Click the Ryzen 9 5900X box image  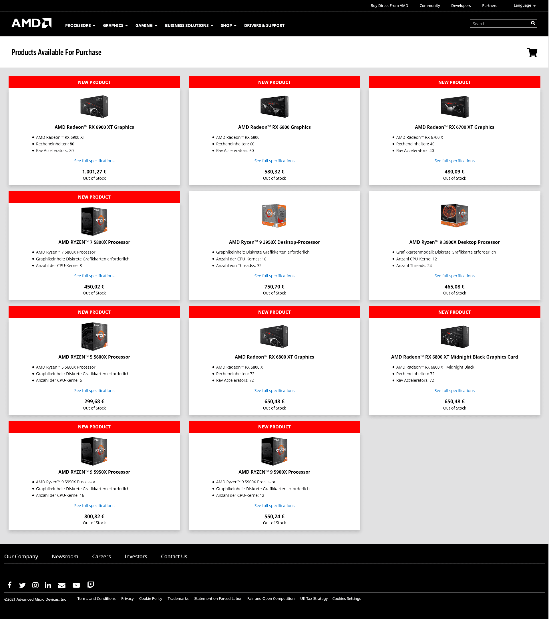coord(274,451)
